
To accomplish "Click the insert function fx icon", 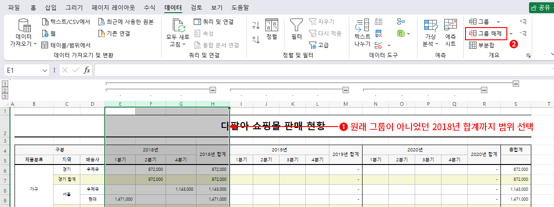I will tap(87, 71).
